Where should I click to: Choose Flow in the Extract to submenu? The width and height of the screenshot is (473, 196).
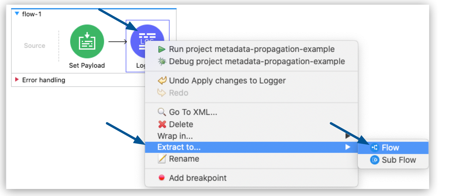pyautogui.click(x=391, y=148)
